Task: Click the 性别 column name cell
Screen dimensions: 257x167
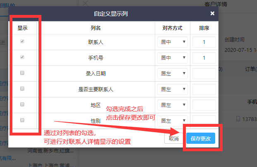Action: click(96, 121)
